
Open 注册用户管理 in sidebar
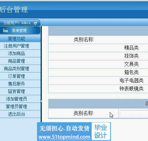click(x=16, y=46)
